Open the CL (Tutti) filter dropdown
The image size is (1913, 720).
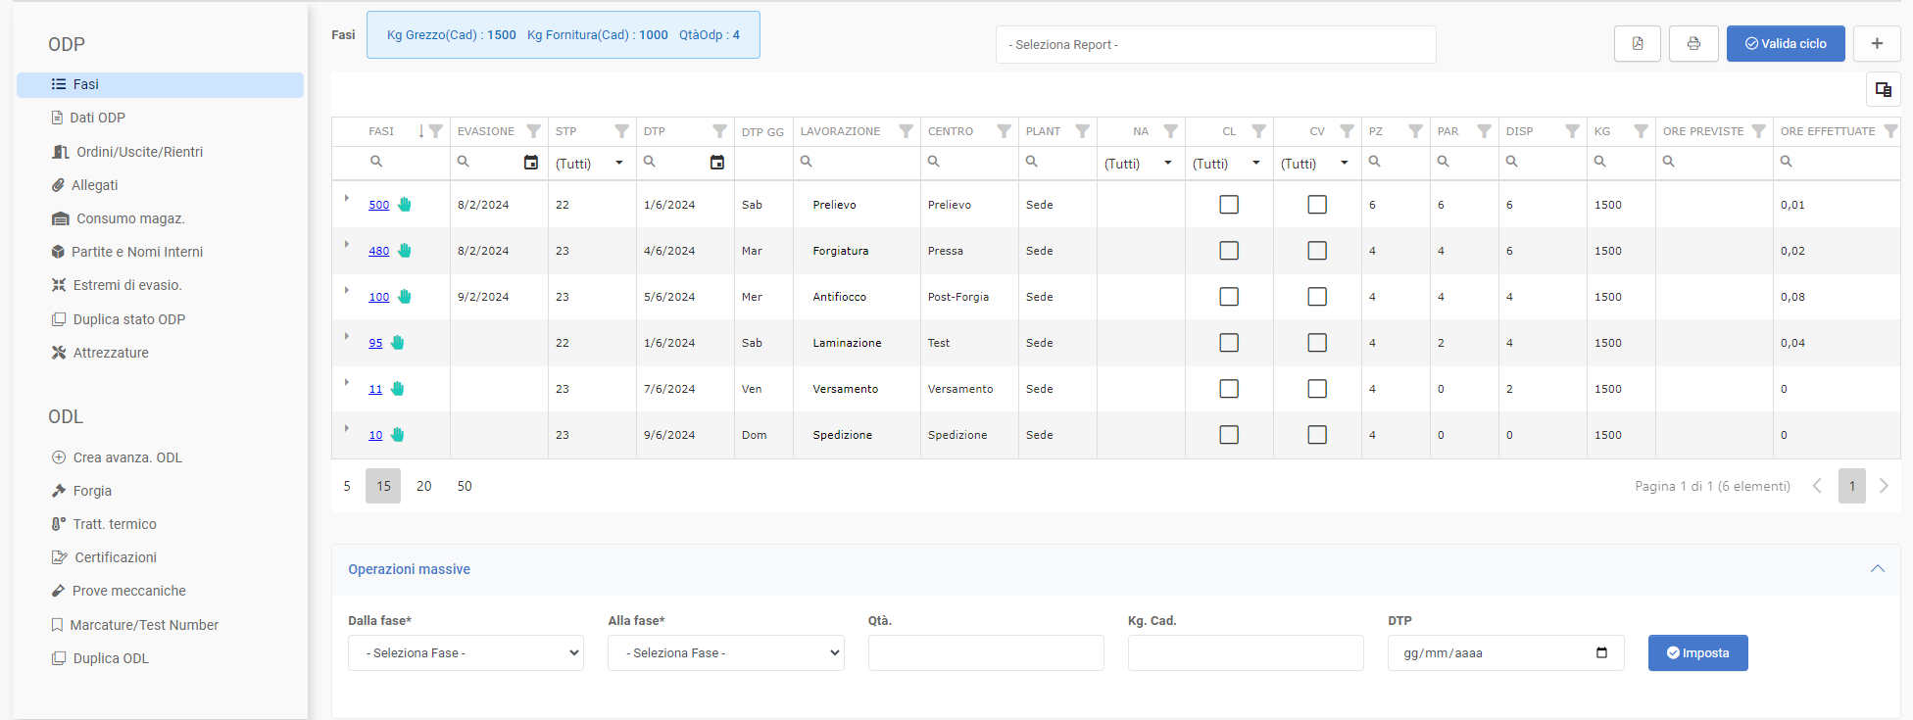click(1228, 164)
